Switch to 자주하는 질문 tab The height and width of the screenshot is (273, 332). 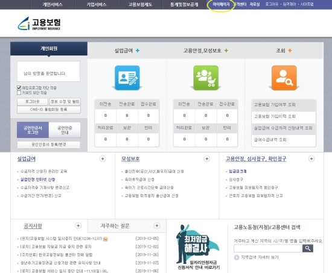(x=115, y=226)
